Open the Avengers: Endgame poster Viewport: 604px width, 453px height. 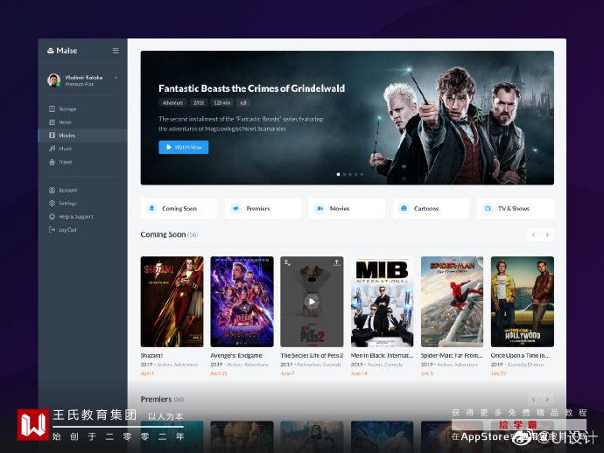(242, 302)
